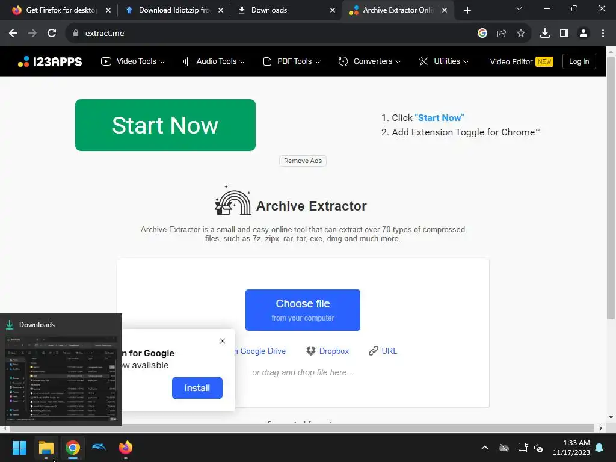The image size is (616, 462).
Task: Open File Explorer from taskbar
Action: (x=46, y=448)
